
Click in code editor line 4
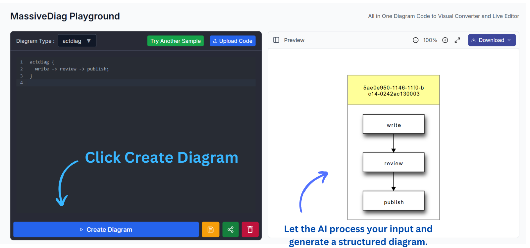(x=136, y=83)
